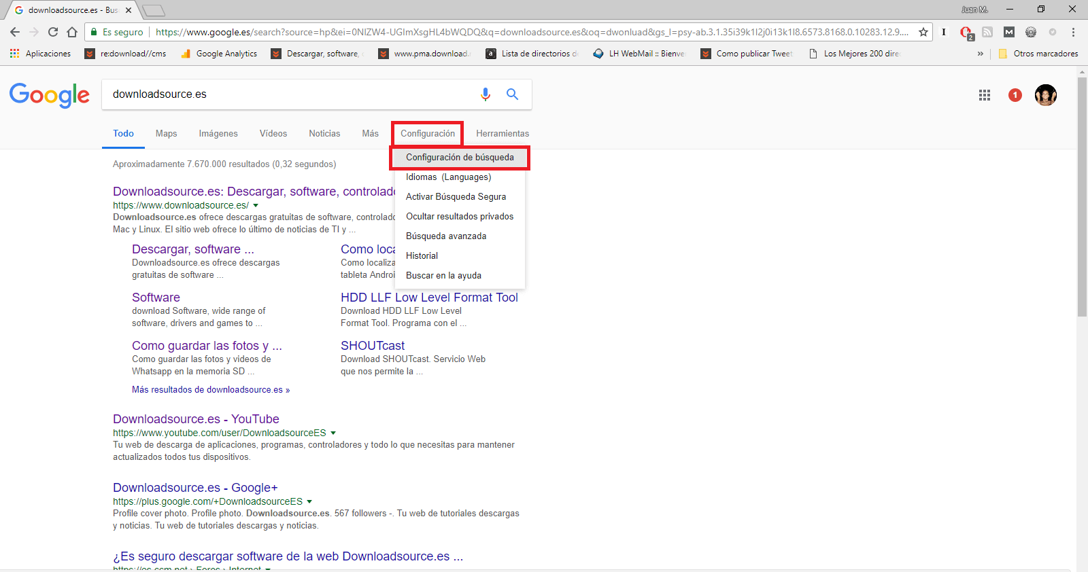Open the Google account profile picture
The image size is (1088, 572).
(x=1046, y=95)
